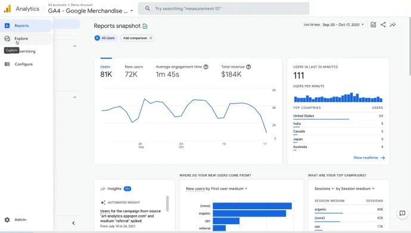411x233 pixels.
Task: Click the Insights card scrollbar
Action: [x=167, y=203]
